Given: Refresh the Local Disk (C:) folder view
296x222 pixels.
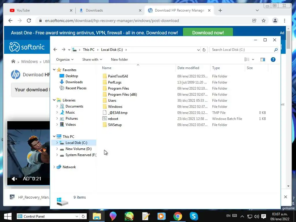Looking at the screenshot, I should click(204, 50).
